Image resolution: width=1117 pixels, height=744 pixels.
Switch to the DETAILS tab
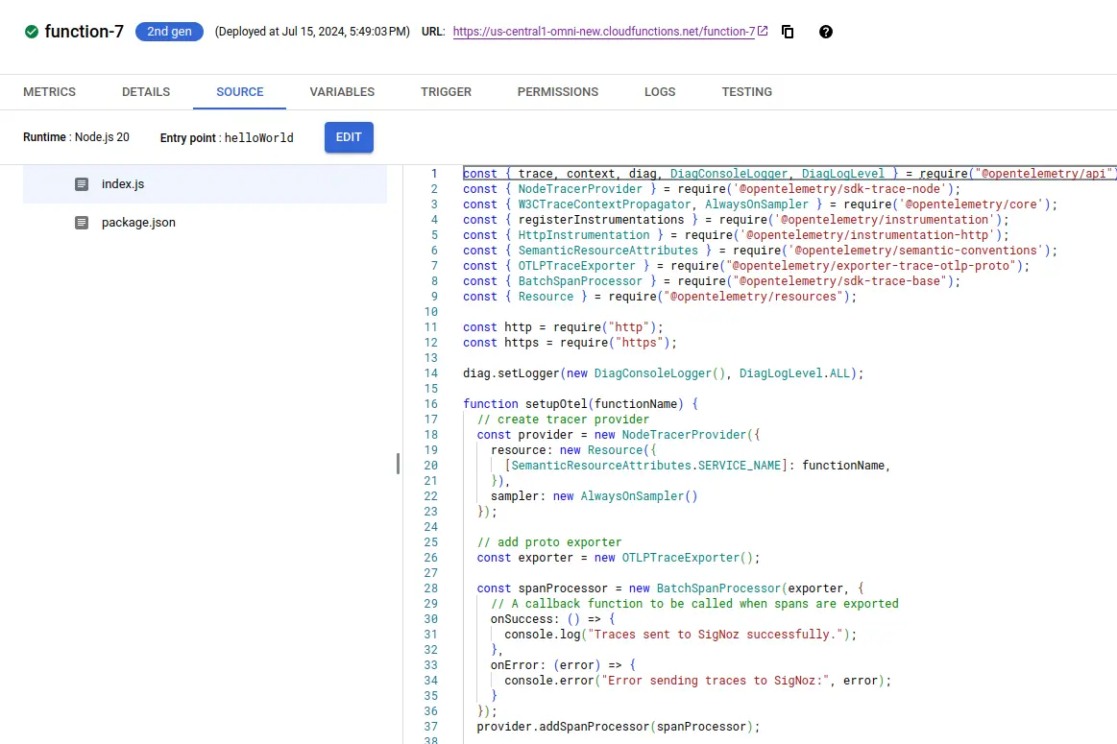[x=146, y=92]
